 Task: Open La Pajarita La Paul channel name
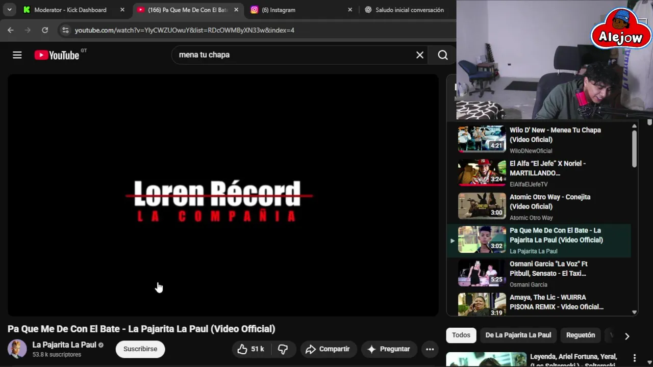(x=64, y=345)
